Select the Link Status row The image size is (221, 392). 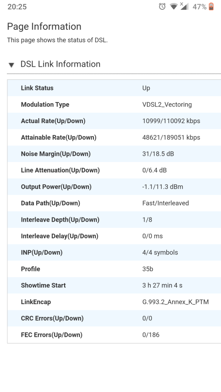(x=114, y=88)
